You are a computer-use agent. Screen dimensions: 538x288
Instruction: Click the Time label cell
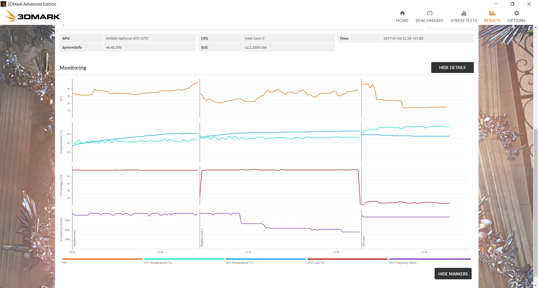pyautogui.click(x=358, y=38)
